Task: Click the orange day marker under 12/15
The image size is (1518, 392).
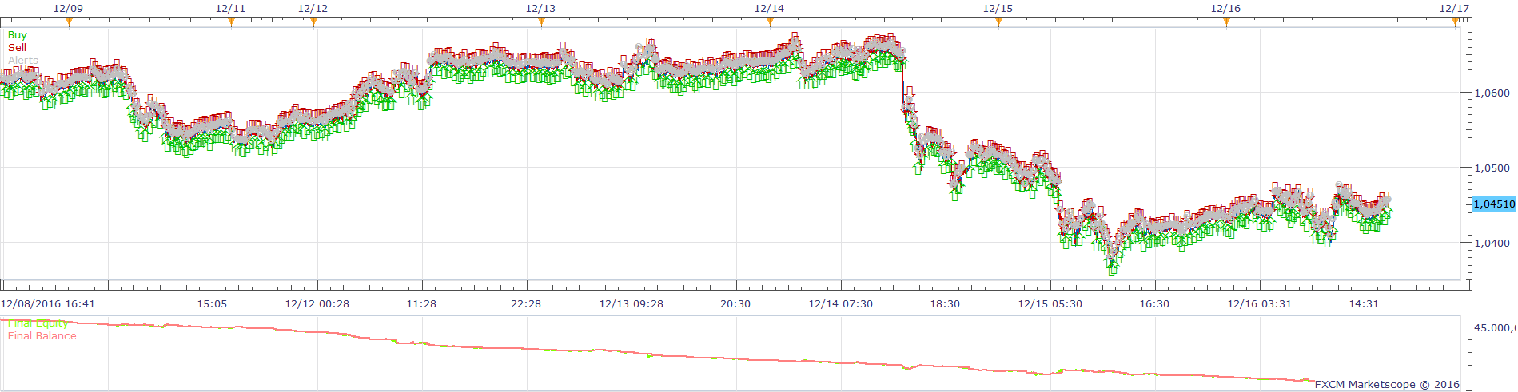Action: pyautogui.click(x=998, y=22)
